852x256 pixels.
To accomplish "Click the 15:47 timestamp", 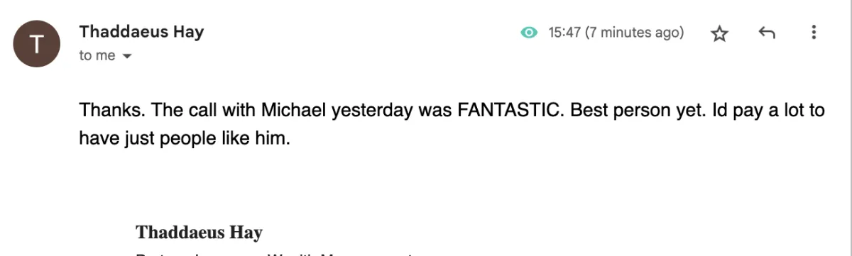I will click(564, 33).
